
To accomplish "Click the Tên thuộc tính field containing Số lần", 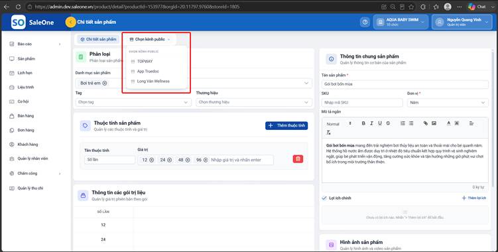I will pyautogui.click(x=109, y=160).
